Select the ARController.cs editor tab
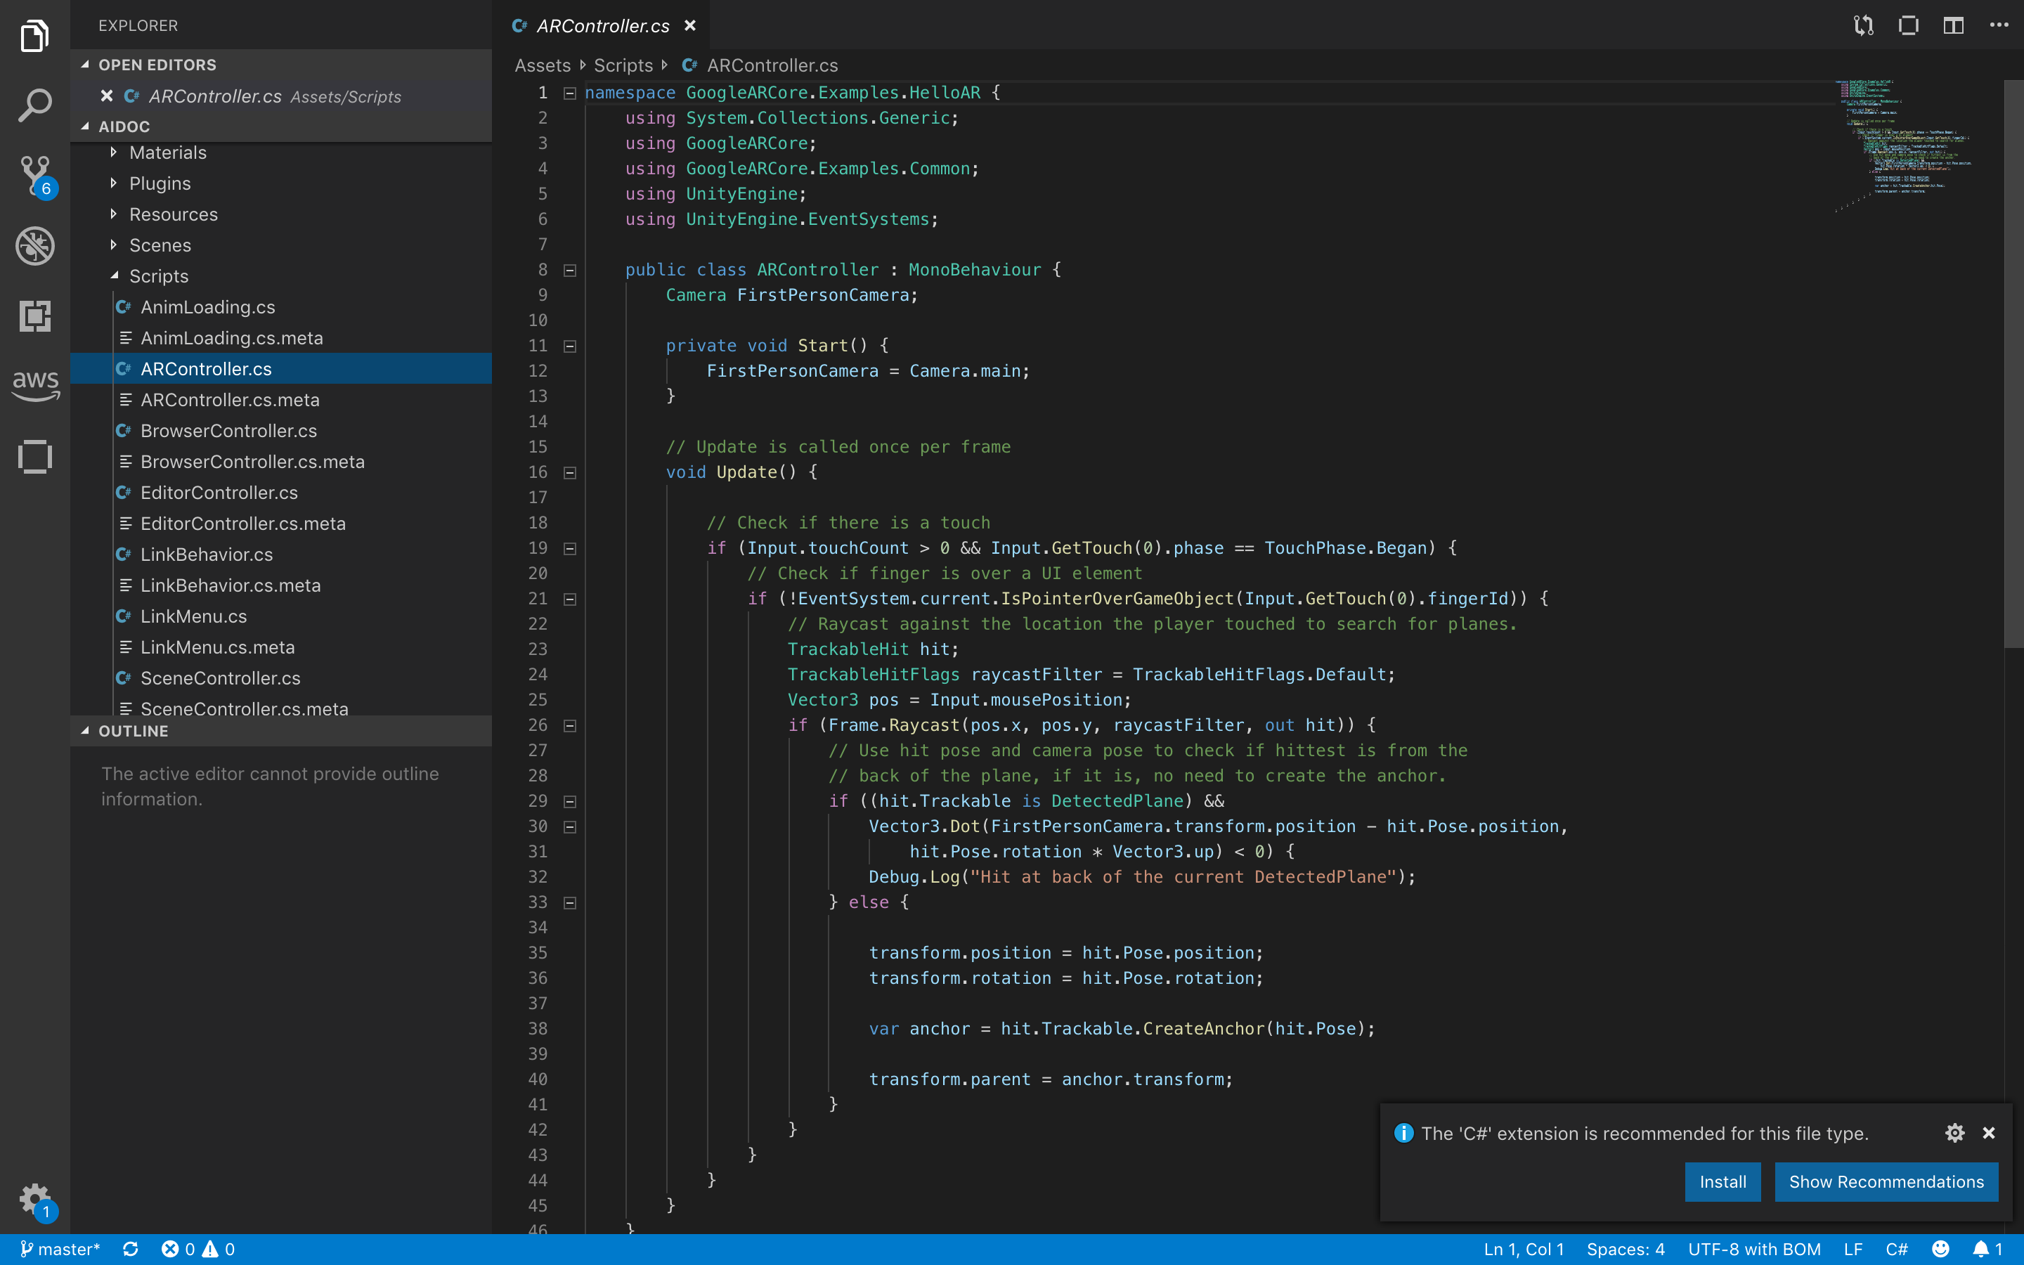This screenshot has height=1265, width=2024. click(x=602, y=26)
